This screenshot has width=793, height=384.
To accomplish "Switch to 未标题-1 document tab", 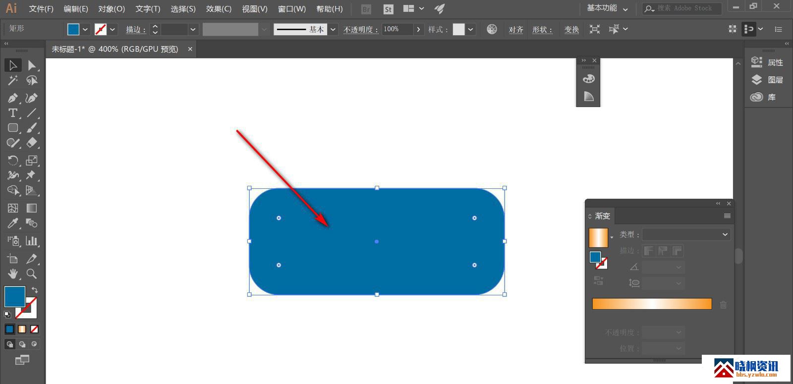I will [115, 49].
